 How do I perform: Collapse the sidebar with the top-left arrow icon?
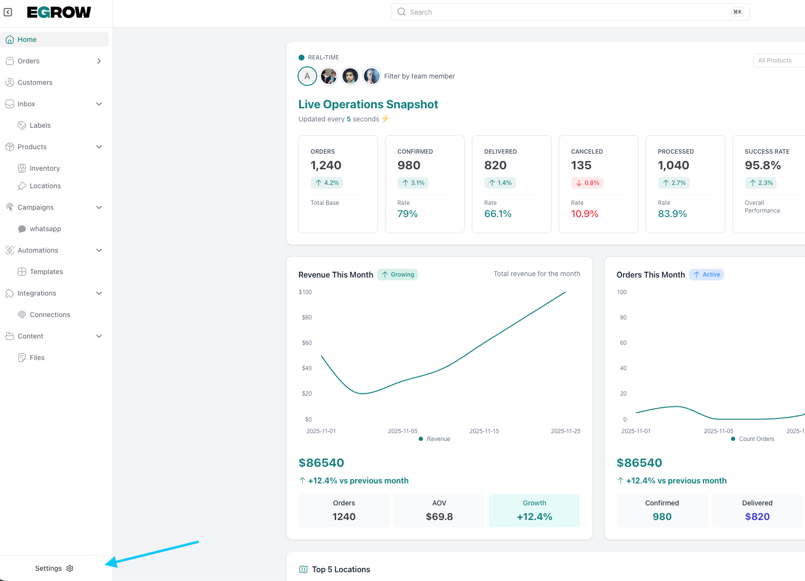click(x=8, y=12)
